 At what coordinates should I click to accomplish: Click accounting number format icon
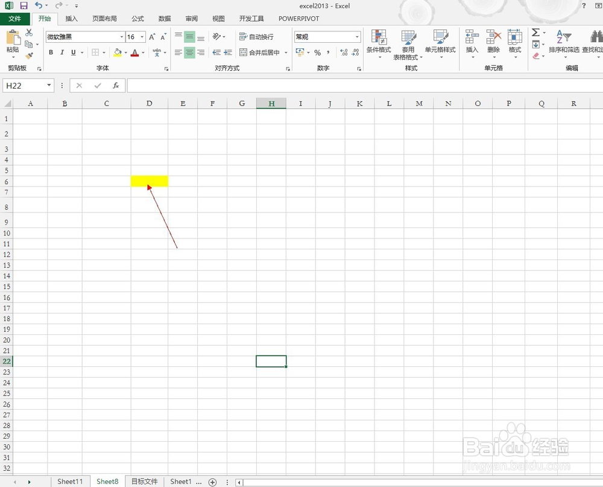point(300,52)
